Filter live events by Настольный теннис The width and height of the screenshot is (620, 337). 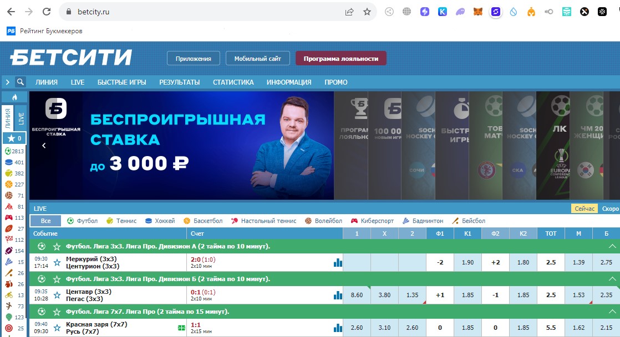pos(264,221)
